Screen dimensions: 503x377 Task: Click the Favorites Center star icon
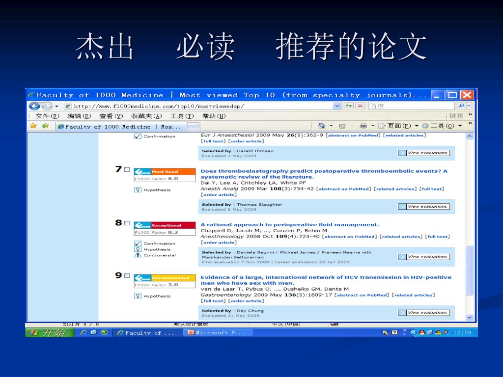tap(33, 126)
